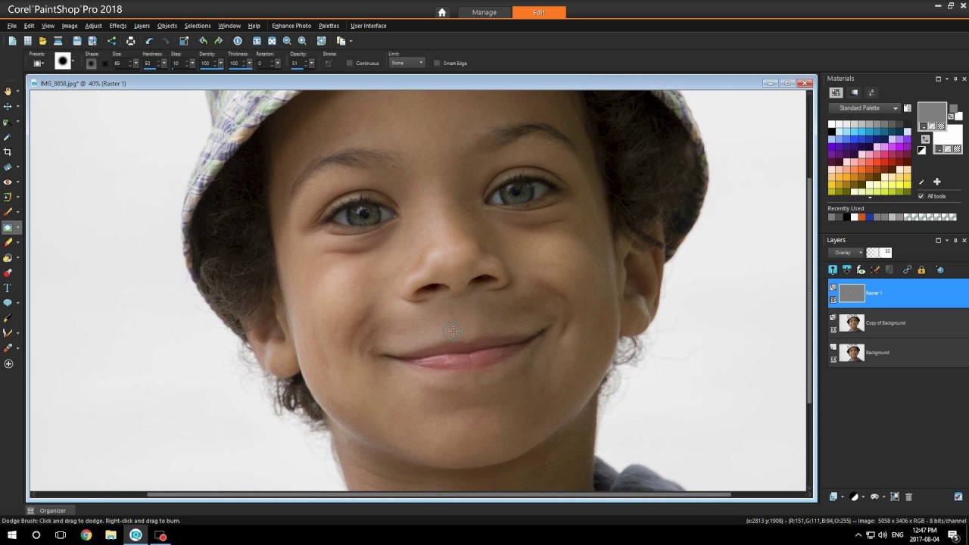This screenshot has width=969, height=545.
Task: Click the lock transparency icon in Layers
Action: click(x=921, y=269)
